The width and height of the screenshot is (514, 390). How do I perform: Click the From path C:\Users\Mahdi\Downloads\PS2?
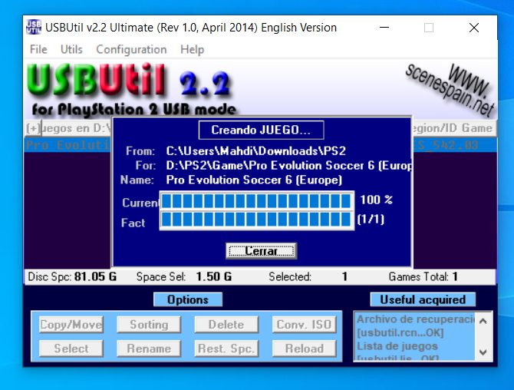255,151
